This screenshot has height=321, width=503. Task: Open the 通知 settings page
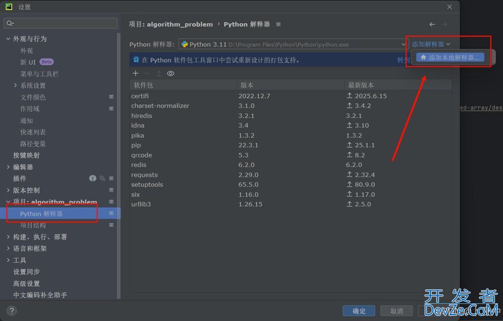(27, 120)
